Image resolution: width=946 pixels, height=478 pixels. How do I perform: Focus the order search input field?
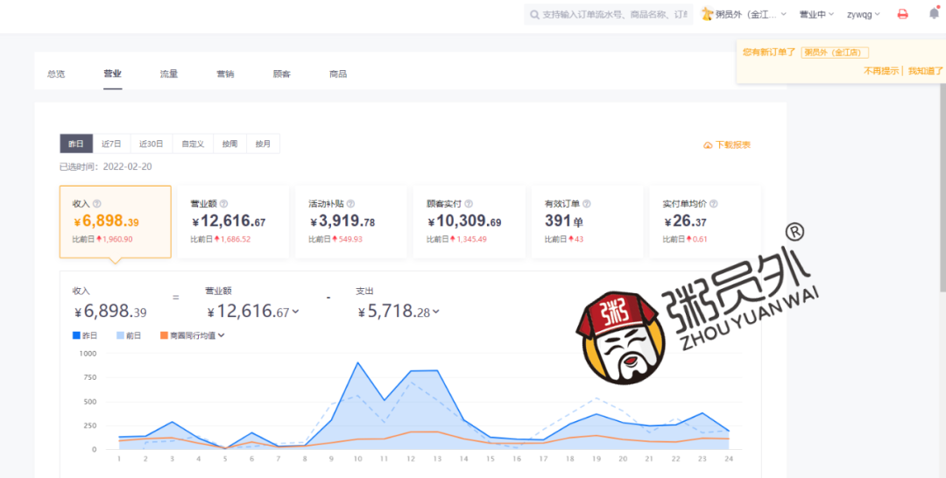click(608, 15)
